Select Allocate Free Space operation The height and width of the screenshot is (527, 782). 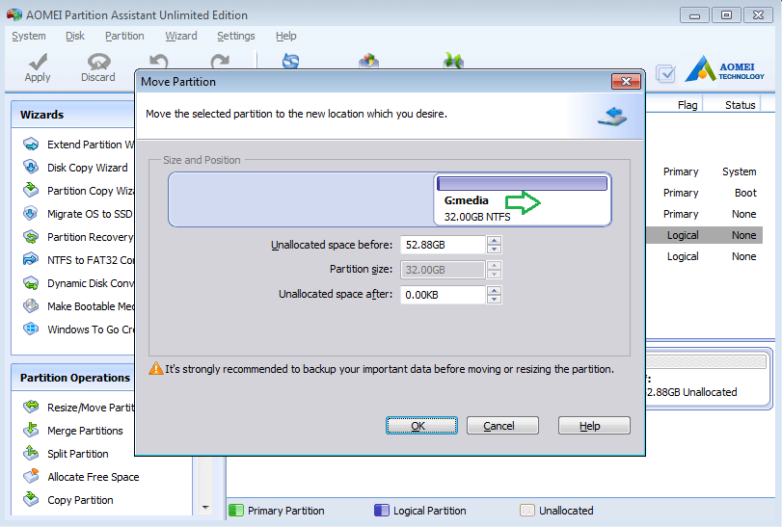(x=81, y=477)
